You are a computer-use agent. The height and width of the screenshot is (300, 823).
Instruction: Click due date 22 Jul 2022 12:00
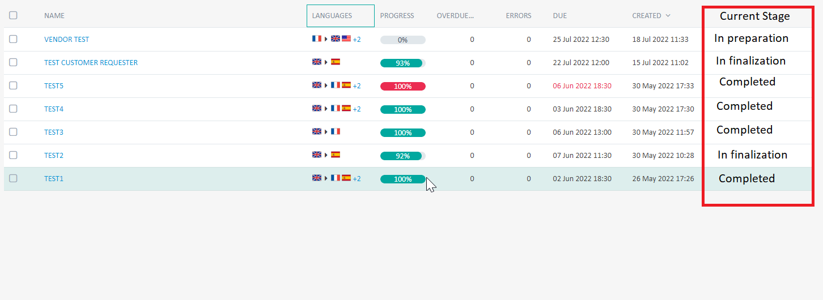pyautogui.click(x=581, y=63)
